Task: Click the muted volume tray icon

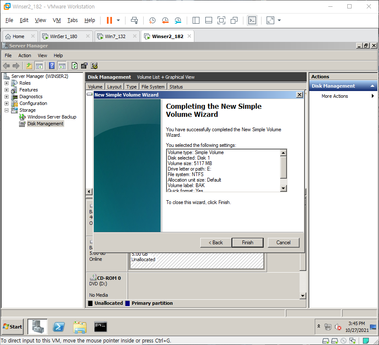Action: (x=338, y=327)
